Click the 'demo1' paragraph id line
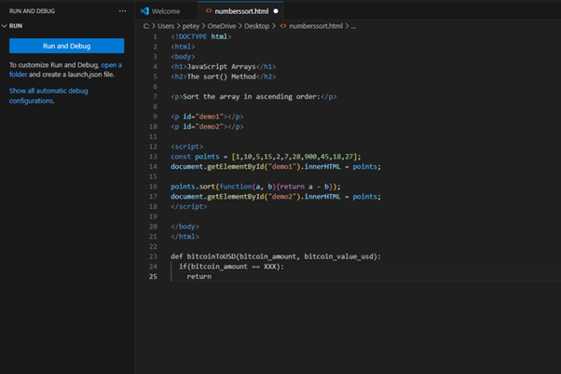561x374 pixels. 207,117
